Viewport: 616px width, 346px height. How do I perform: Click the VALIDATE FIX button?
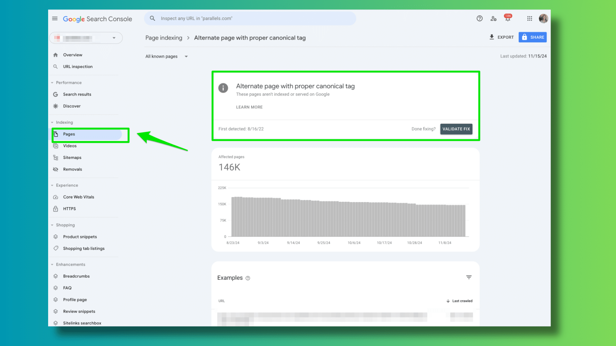[x=456, y=129]
